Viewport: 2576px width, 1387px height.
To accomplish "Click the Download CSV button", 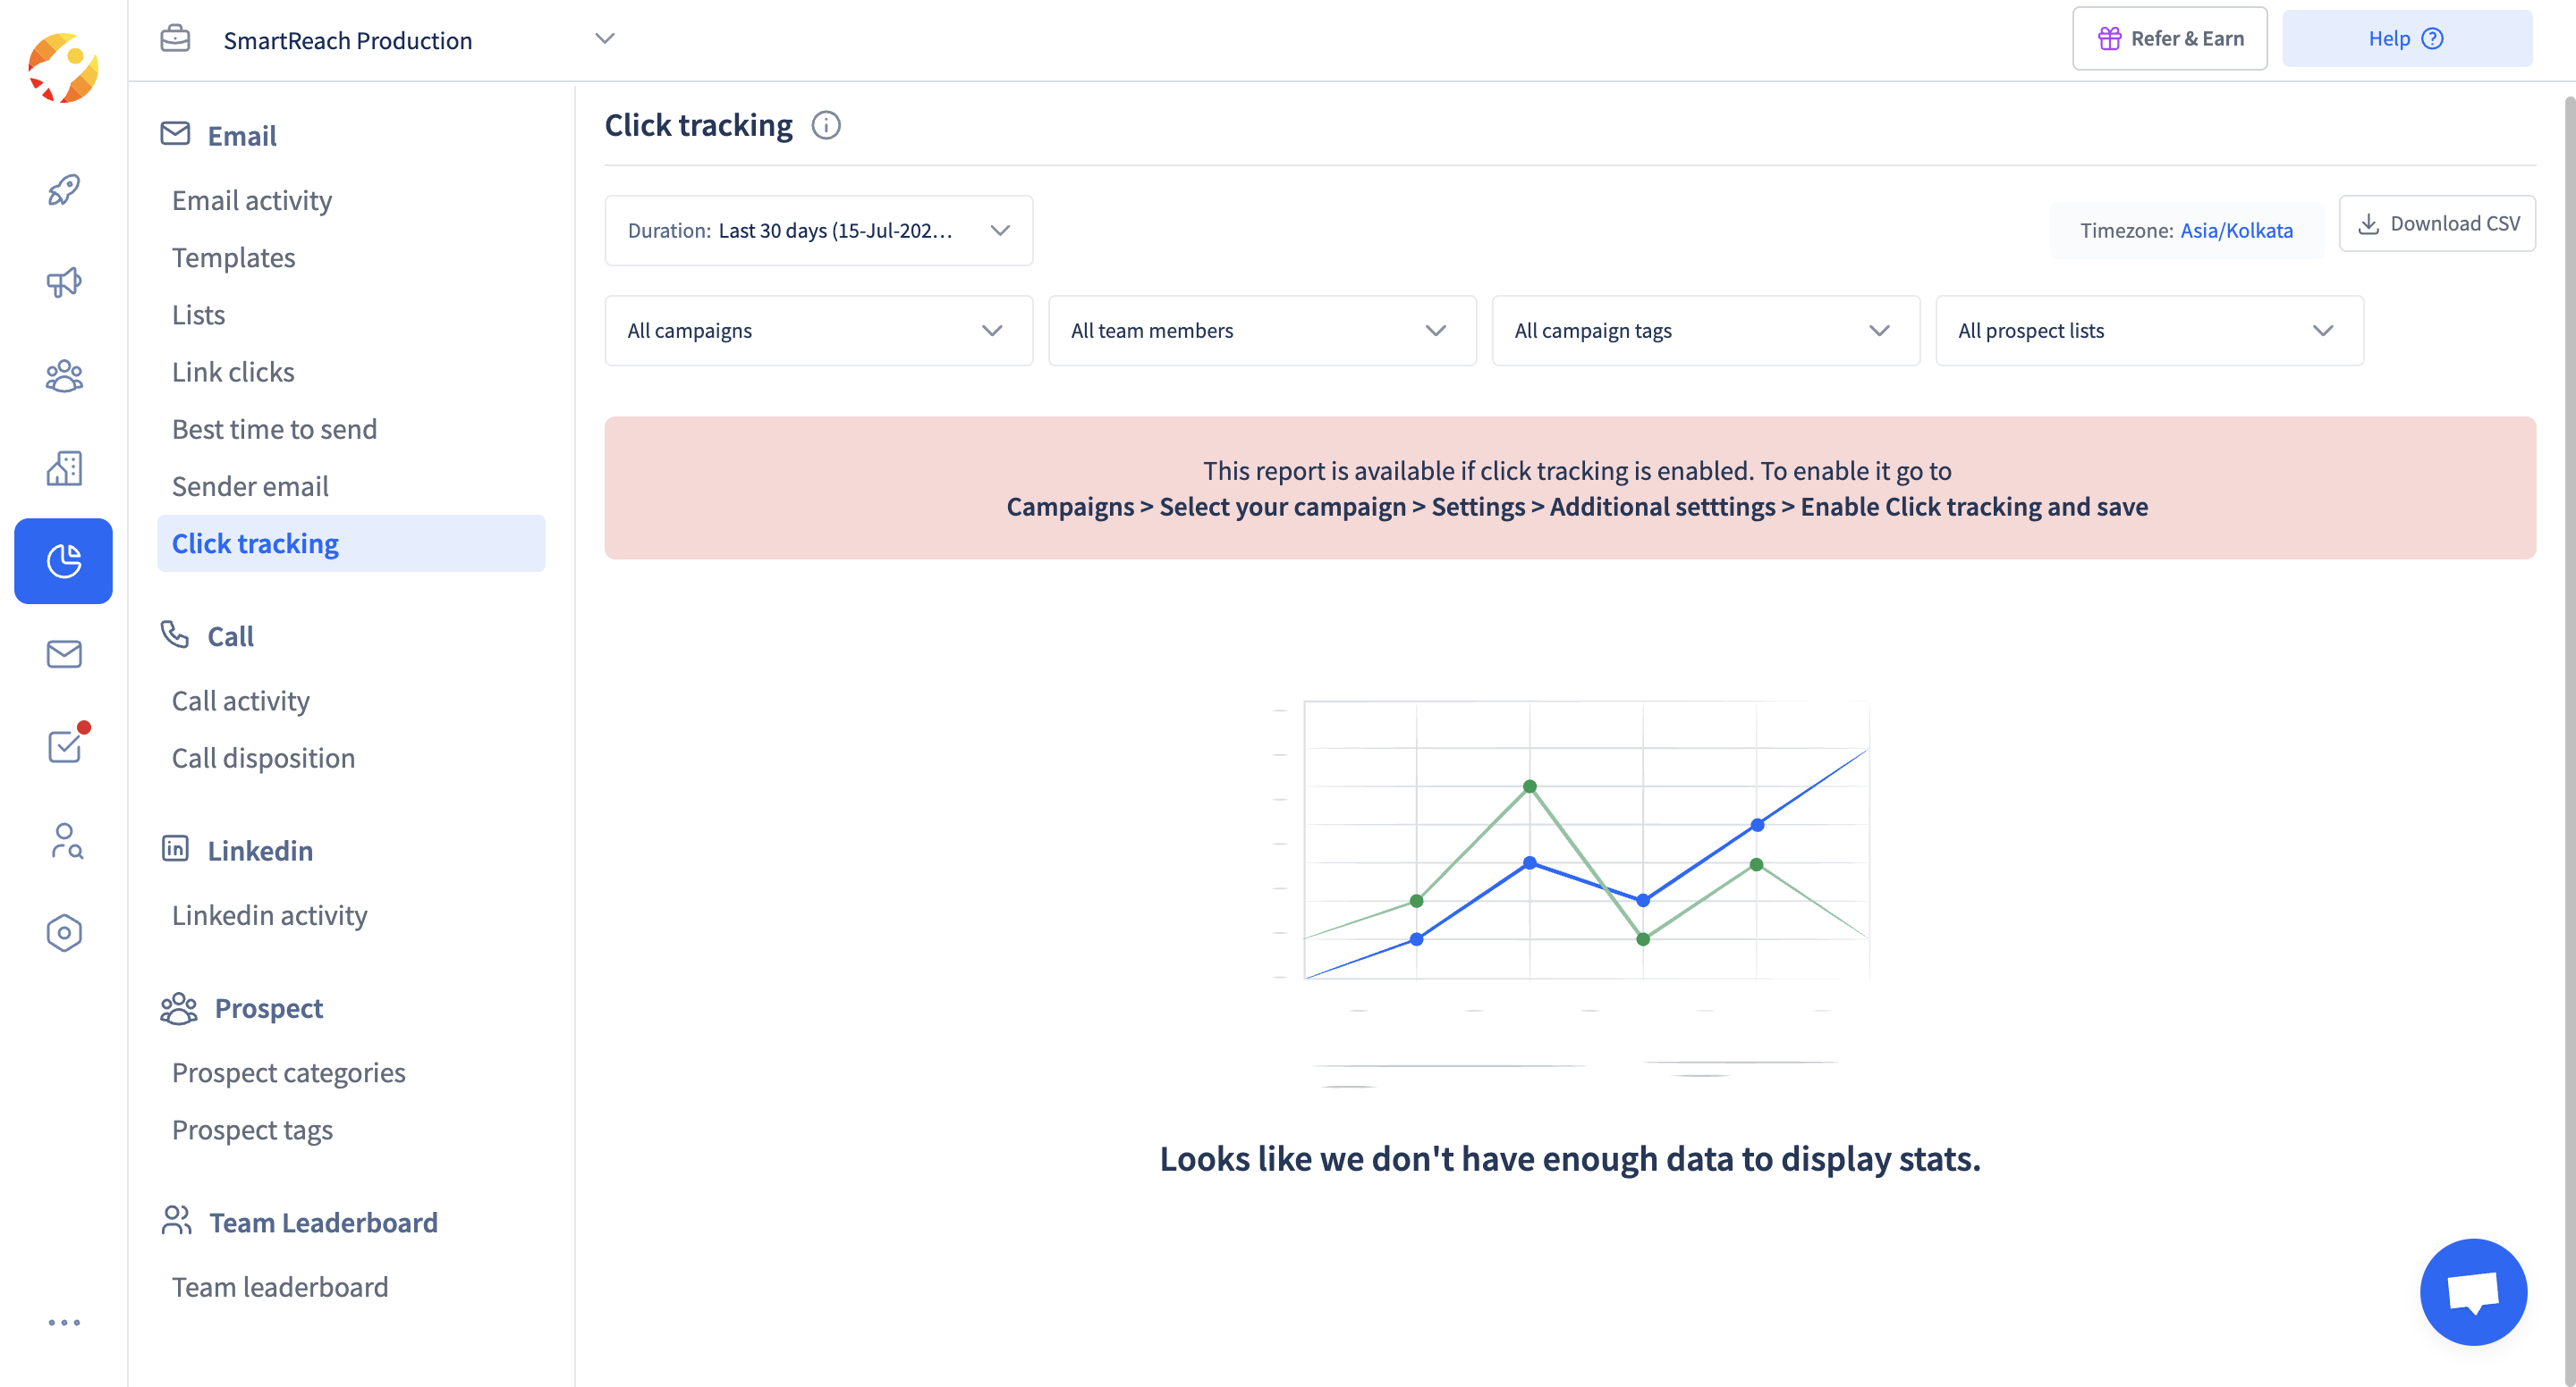I will (2437, 223).
